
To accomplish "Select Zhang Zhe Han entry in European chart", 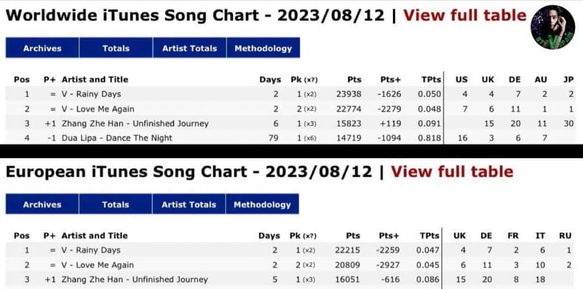I will coord(135,280).
